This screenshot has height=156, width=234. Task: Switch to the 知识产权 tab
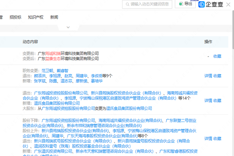[x=36, y=17]
